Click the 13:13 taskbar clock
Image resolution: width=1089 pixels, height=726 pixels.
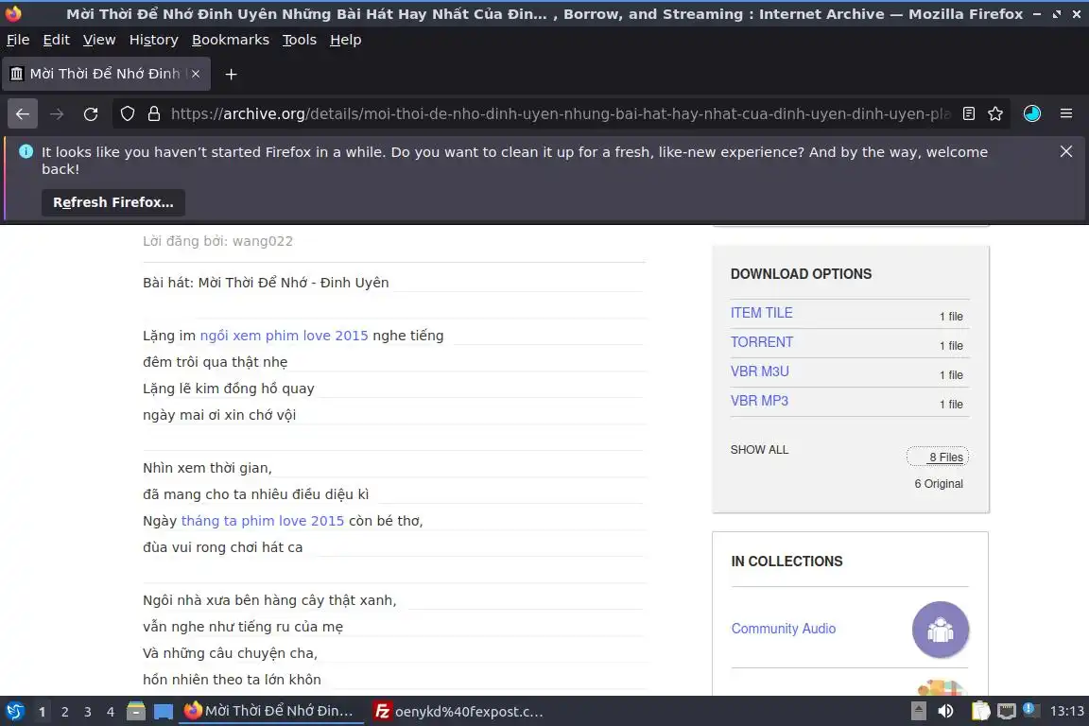click(1066, 712)
